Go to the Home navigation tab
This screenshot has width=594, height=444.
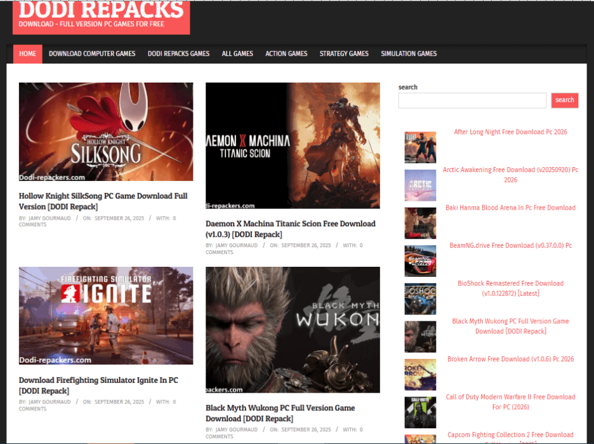pos(28,54)
